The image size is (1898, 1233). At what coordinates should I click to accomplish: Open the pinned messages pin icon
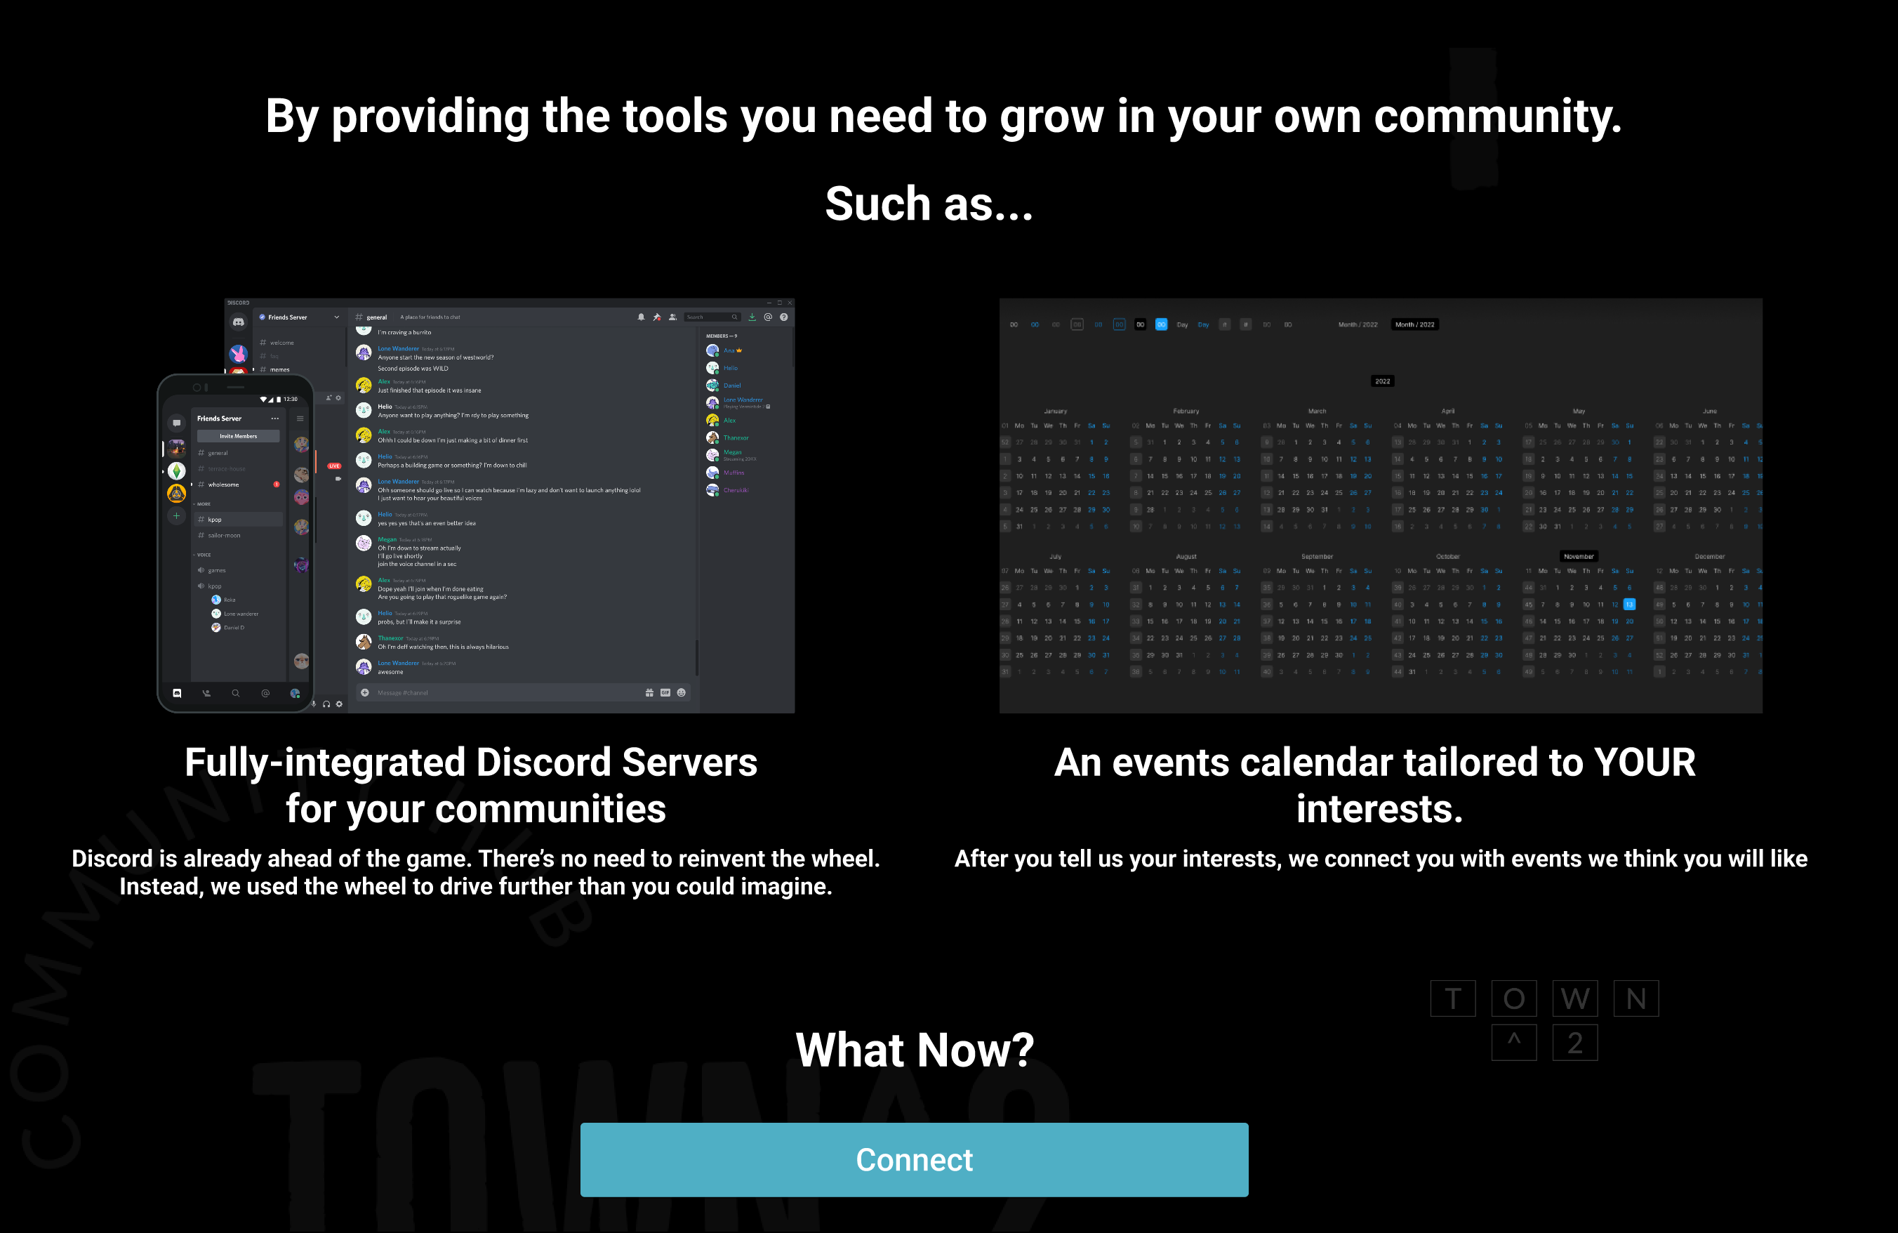656,317
